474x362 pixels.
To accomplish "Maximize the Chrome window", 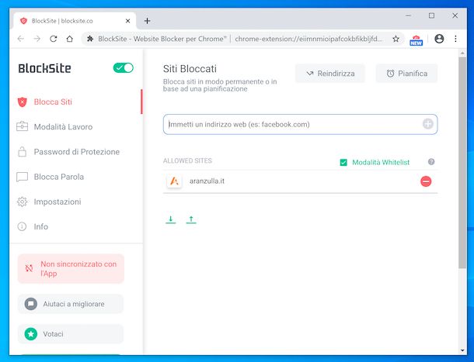I will [x=432, y=16].
